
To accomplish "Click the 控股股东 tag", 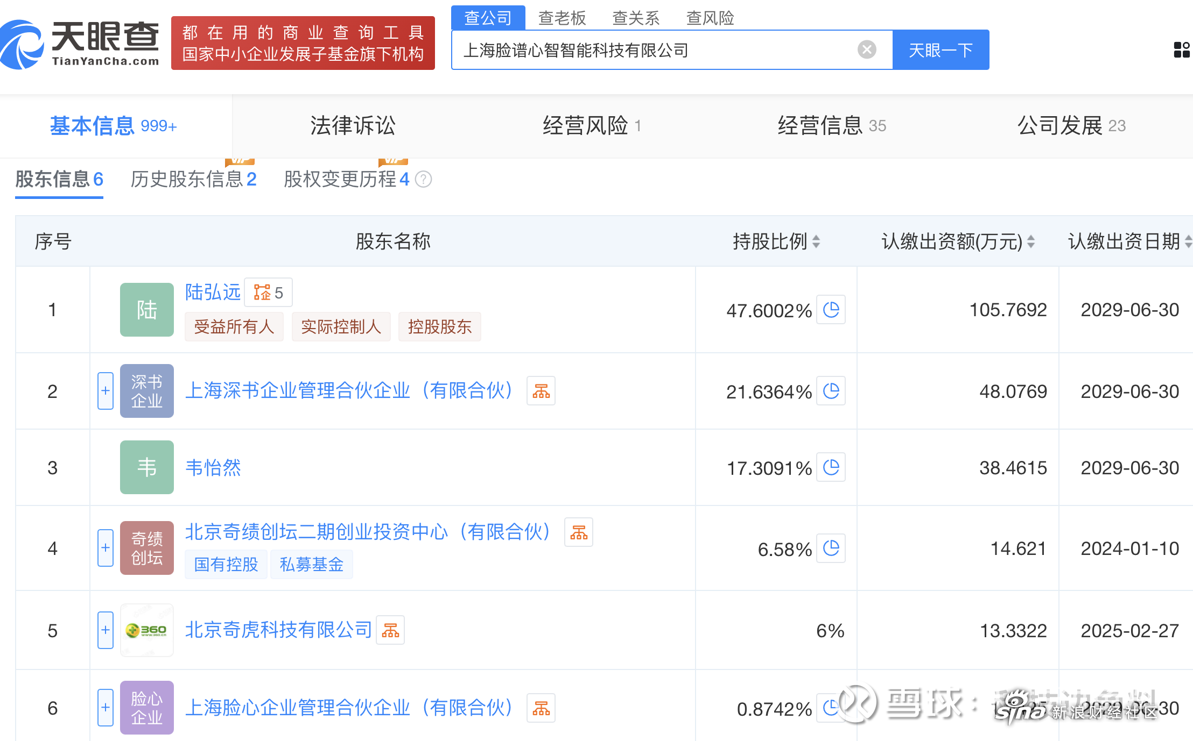I will pos(439,326).
